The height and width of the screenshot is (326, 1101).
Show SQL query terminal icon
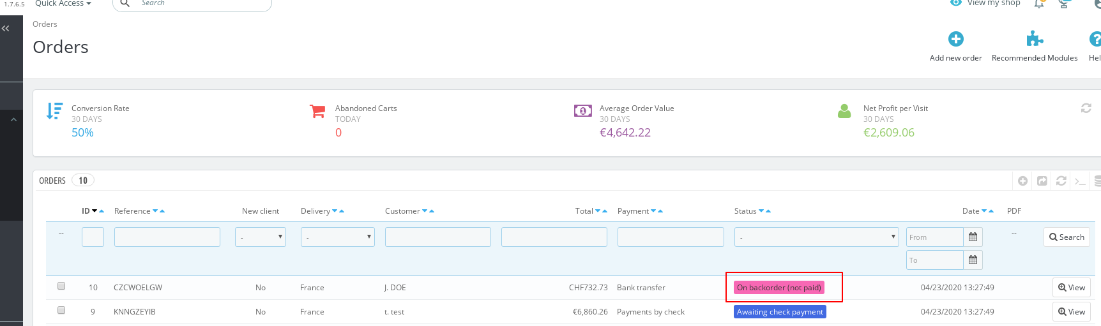(1080, 181)
